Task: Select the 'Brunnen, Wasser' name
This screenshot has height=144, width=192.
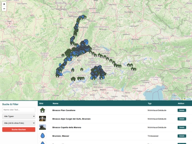Action: 61,136
